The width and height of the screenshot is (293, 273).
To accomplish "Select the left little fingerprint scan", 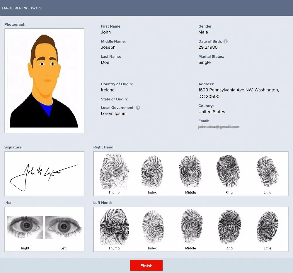I will (x=267, y=227).
